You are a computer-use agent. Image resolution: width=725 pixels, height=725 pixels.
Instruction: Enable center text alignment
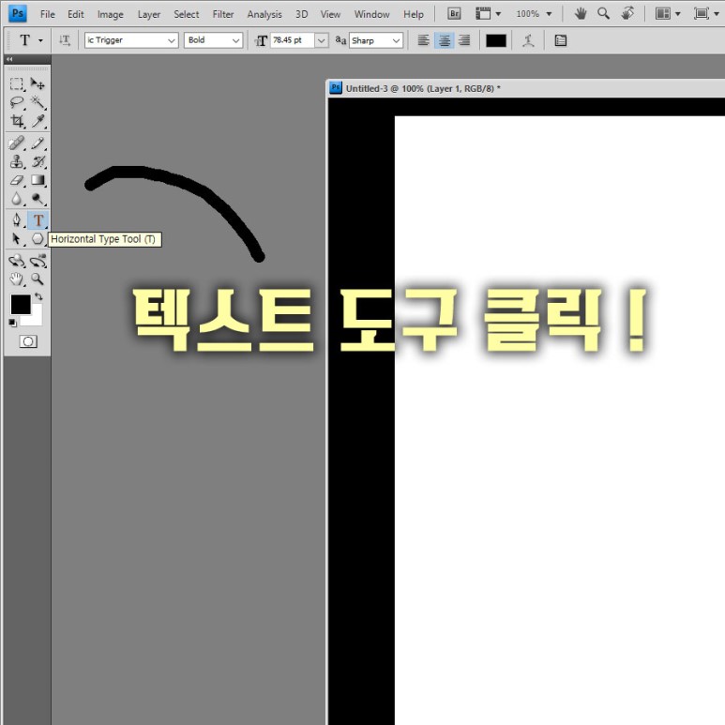pos(444,40)
